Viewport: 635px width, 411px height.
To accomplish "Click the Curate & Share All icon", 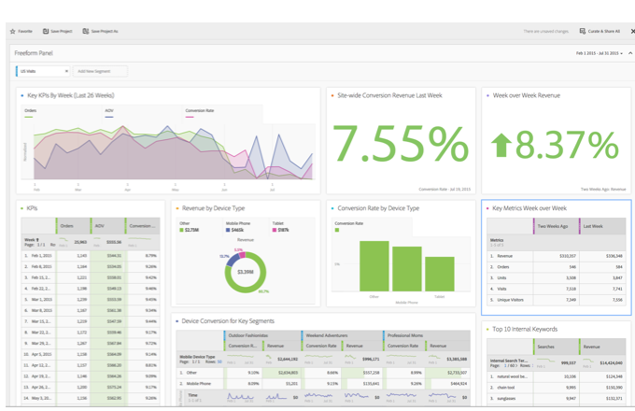I will (583, 31).
